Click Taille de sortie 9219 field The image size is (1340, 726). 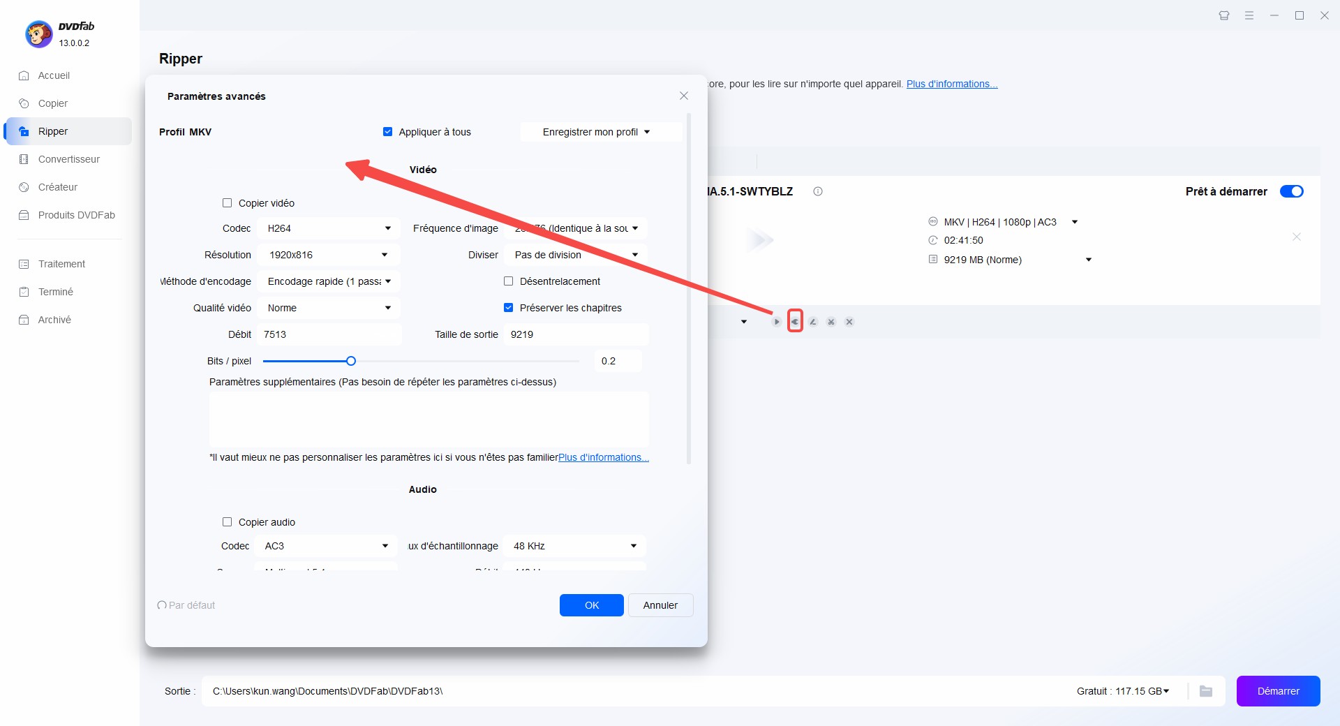(576, 334)
